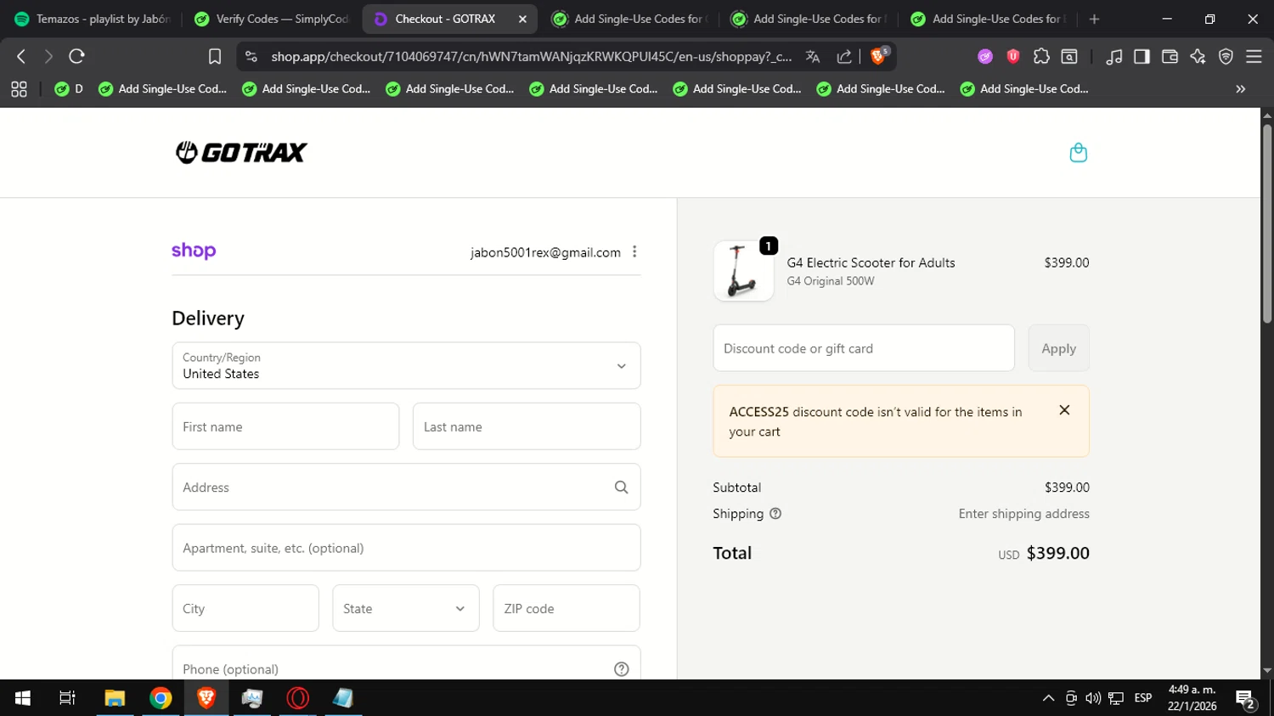1274x716 pixels.
Task: Click the G4 Electric Scooter thumbnail
Action: (743, 271)
